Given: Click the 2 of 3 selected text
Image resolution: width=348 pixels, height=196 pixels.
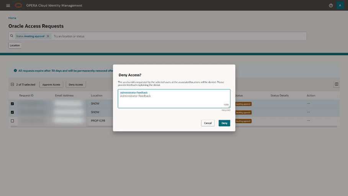Looking at the screenshot, I should pos(26,85).
